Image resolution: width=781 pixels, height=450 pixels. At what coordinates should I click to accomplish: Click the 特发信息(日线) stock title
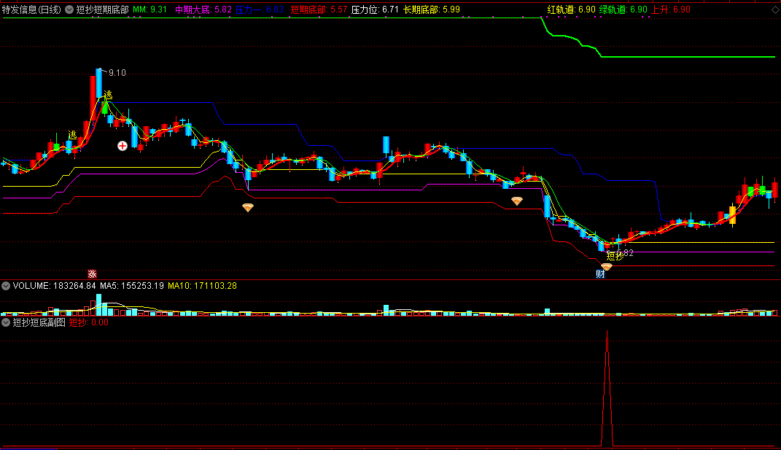coord(31,9)
